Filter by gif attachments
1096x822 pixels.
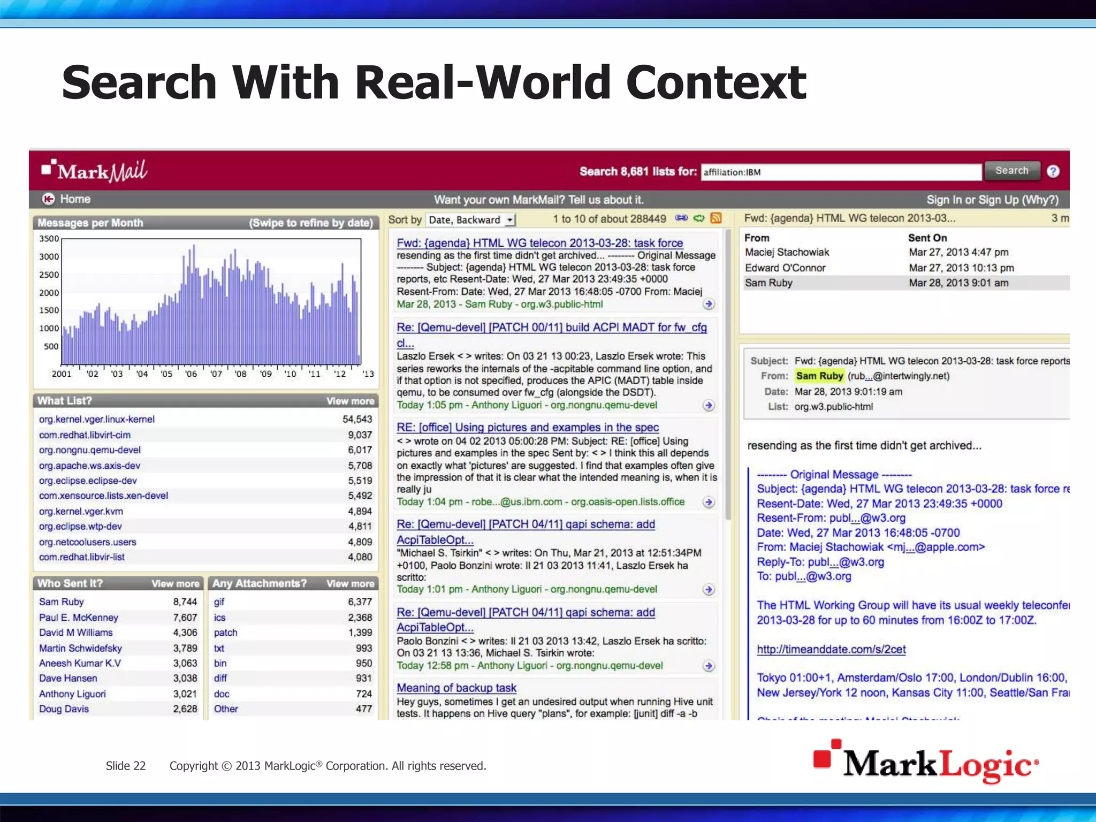point(219,602)
